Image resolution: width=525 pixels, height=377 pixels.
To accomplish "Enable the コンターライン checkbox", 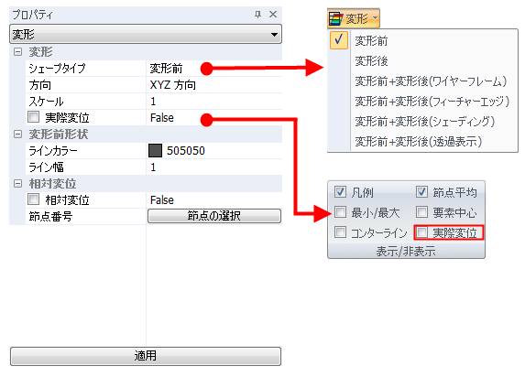I will click(x=340, y=232).
